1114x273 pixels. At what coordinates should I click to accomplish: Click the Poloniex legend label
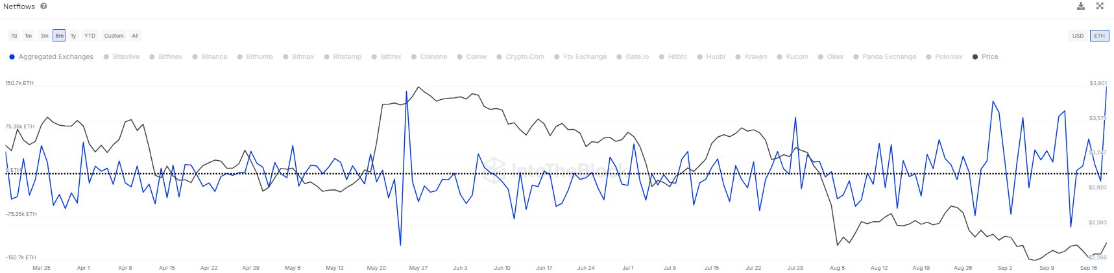pyautogui.click(x=949, y=57)
